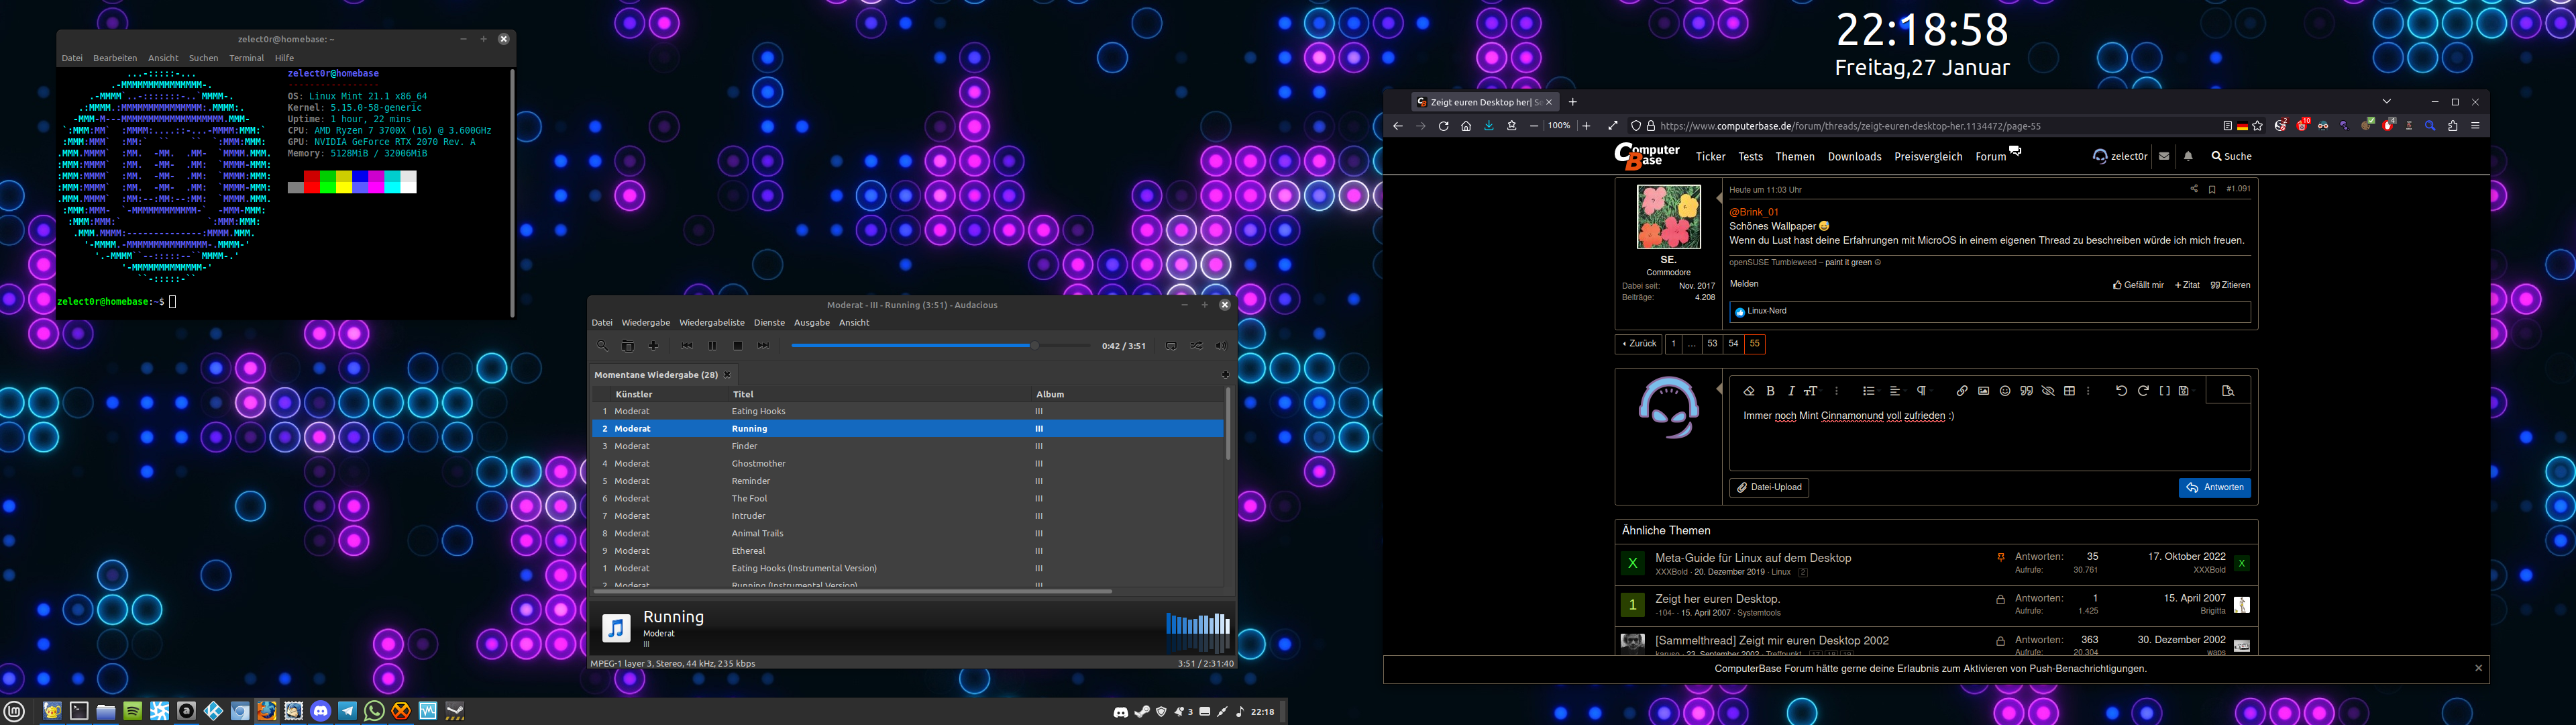Open the Wiedergabeliste menu in Audacious
Viewport: 2576px width, 725px height.
tap(711, 322)
